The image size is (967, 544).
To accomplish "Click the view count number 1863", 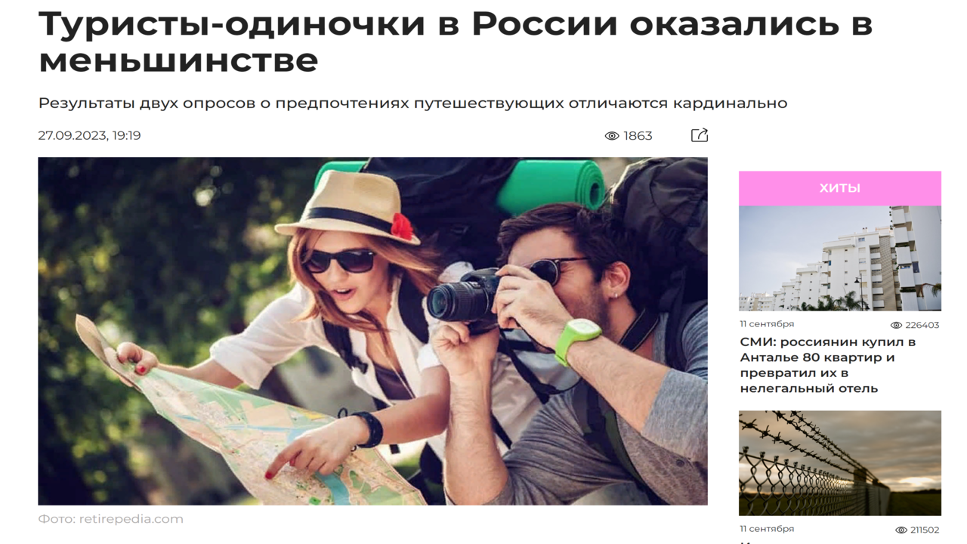I will tap(638, 136).
